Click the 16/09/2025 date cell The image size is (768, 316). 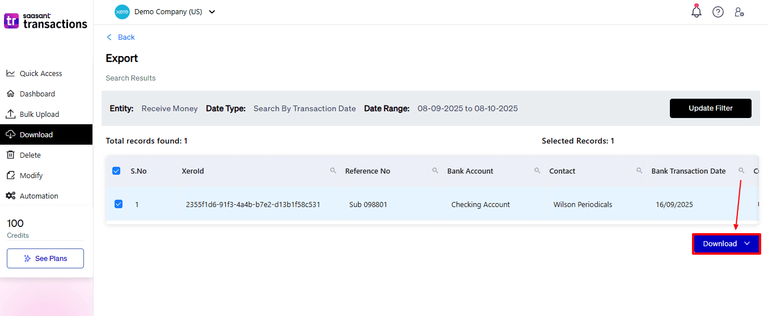[674, 204]
